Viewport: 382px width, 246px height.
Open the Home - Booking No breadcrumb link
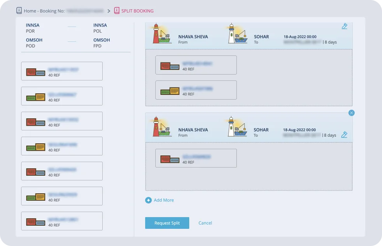(44, 11)
